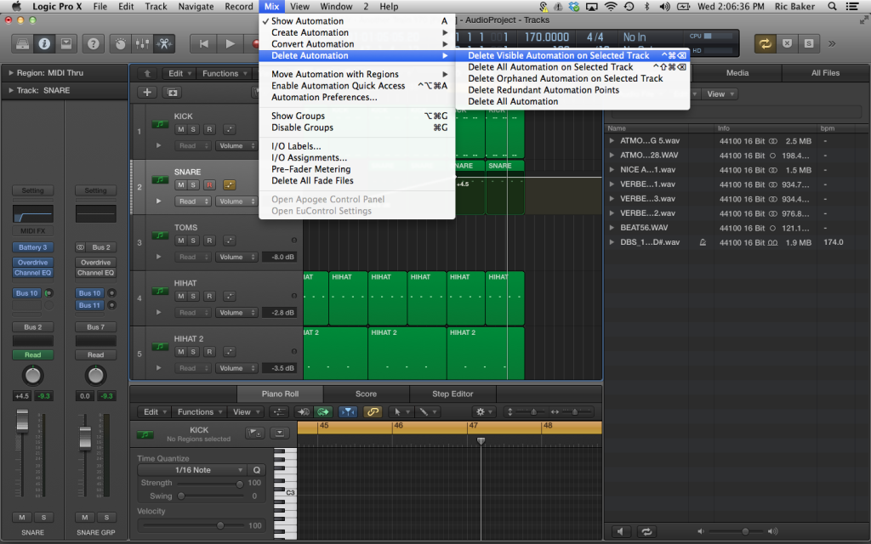Viewport: 871px width, 544px height.
Task: Choose Delete Visible Automation on Selected Track
Action: coord(572,55)
